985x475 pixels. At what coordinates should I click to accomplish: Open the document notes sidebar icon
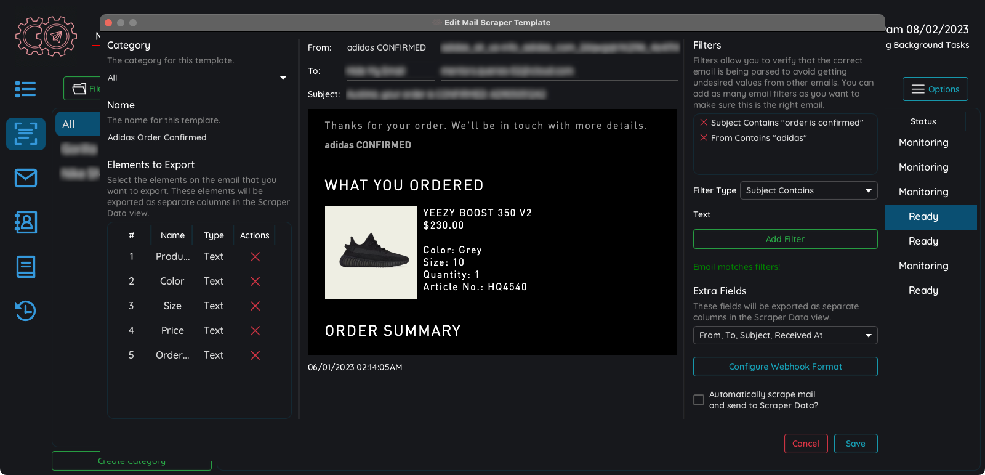coord(26,267)
